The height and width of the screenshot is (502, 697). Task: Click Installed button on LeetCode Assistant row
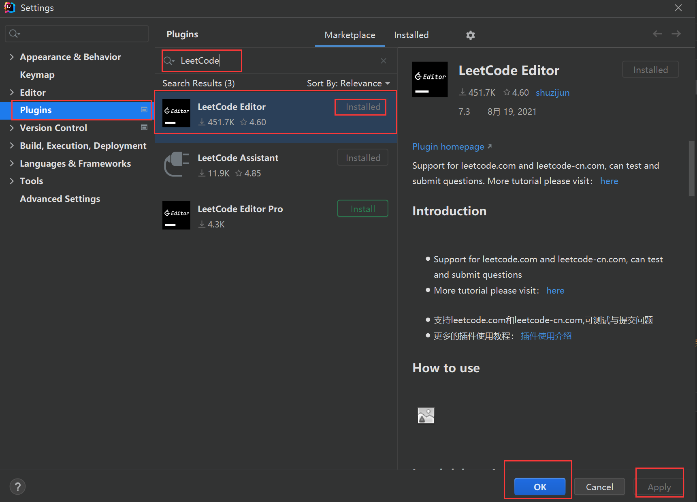tap(362, 157)
